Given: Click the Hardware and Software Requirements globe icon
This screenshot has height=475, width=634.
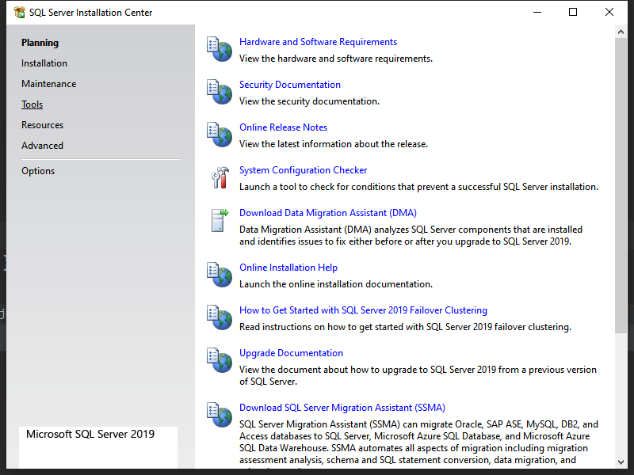Looking at the screenshot, I should 219,49.
